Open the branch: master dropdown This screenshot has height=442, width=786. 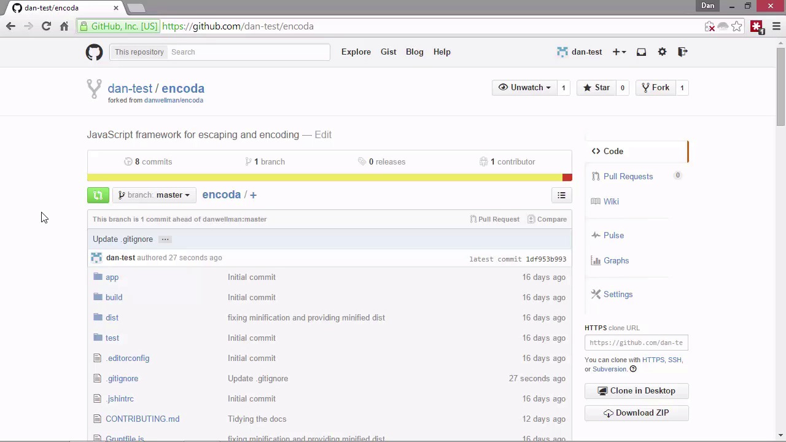pos(154,195)
